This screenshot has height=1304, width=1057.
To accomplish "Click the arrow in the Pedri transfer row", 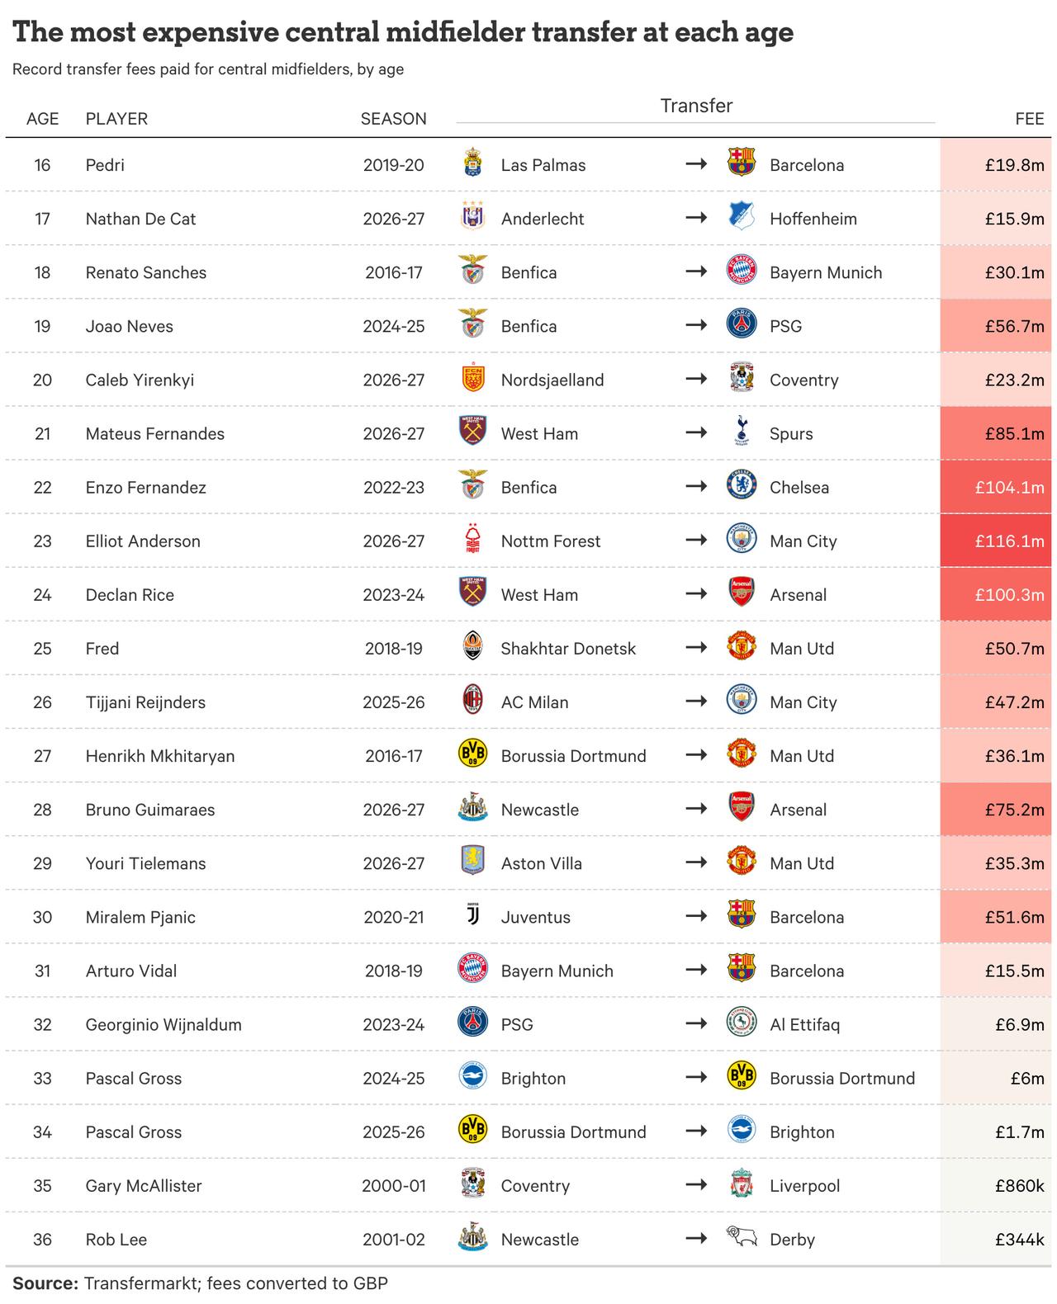I will pos(696,164).
